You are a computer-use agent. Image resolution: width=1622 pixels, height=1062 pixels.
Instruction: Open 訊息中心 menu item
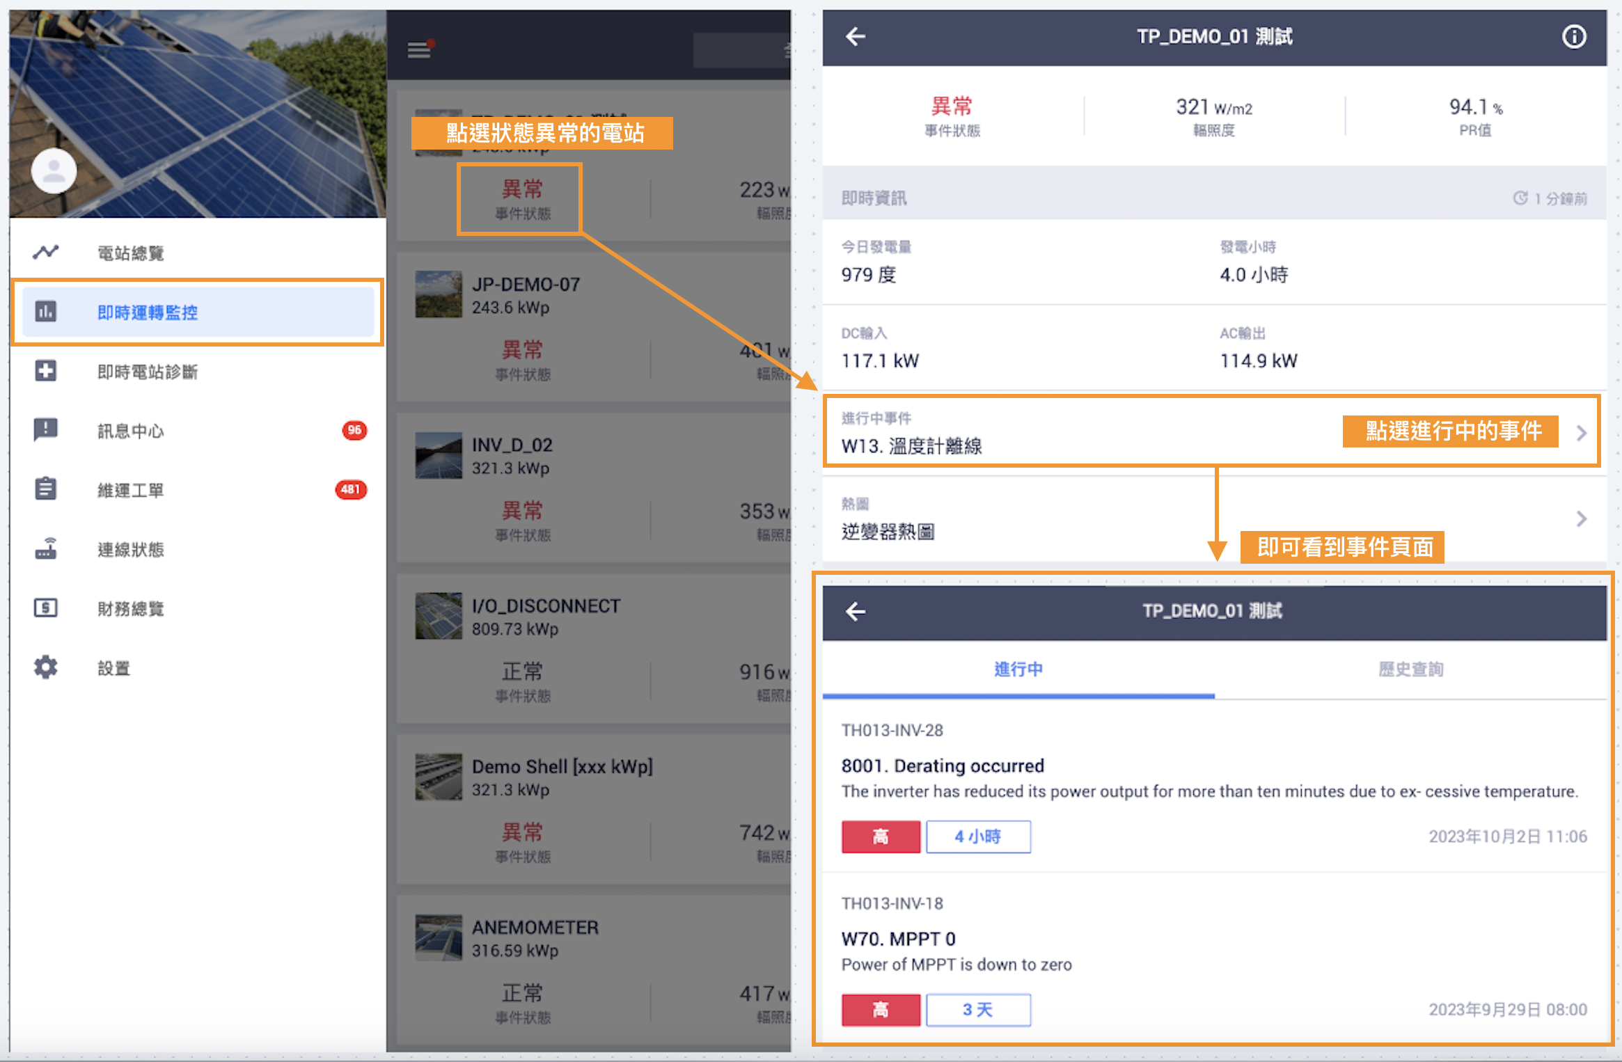198,431
